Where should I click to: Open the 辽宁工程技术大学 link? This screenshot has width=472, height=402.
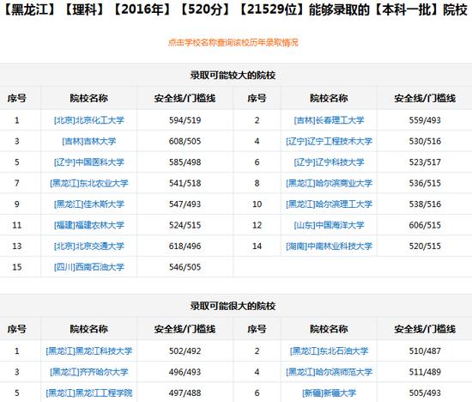coord(329,141)
